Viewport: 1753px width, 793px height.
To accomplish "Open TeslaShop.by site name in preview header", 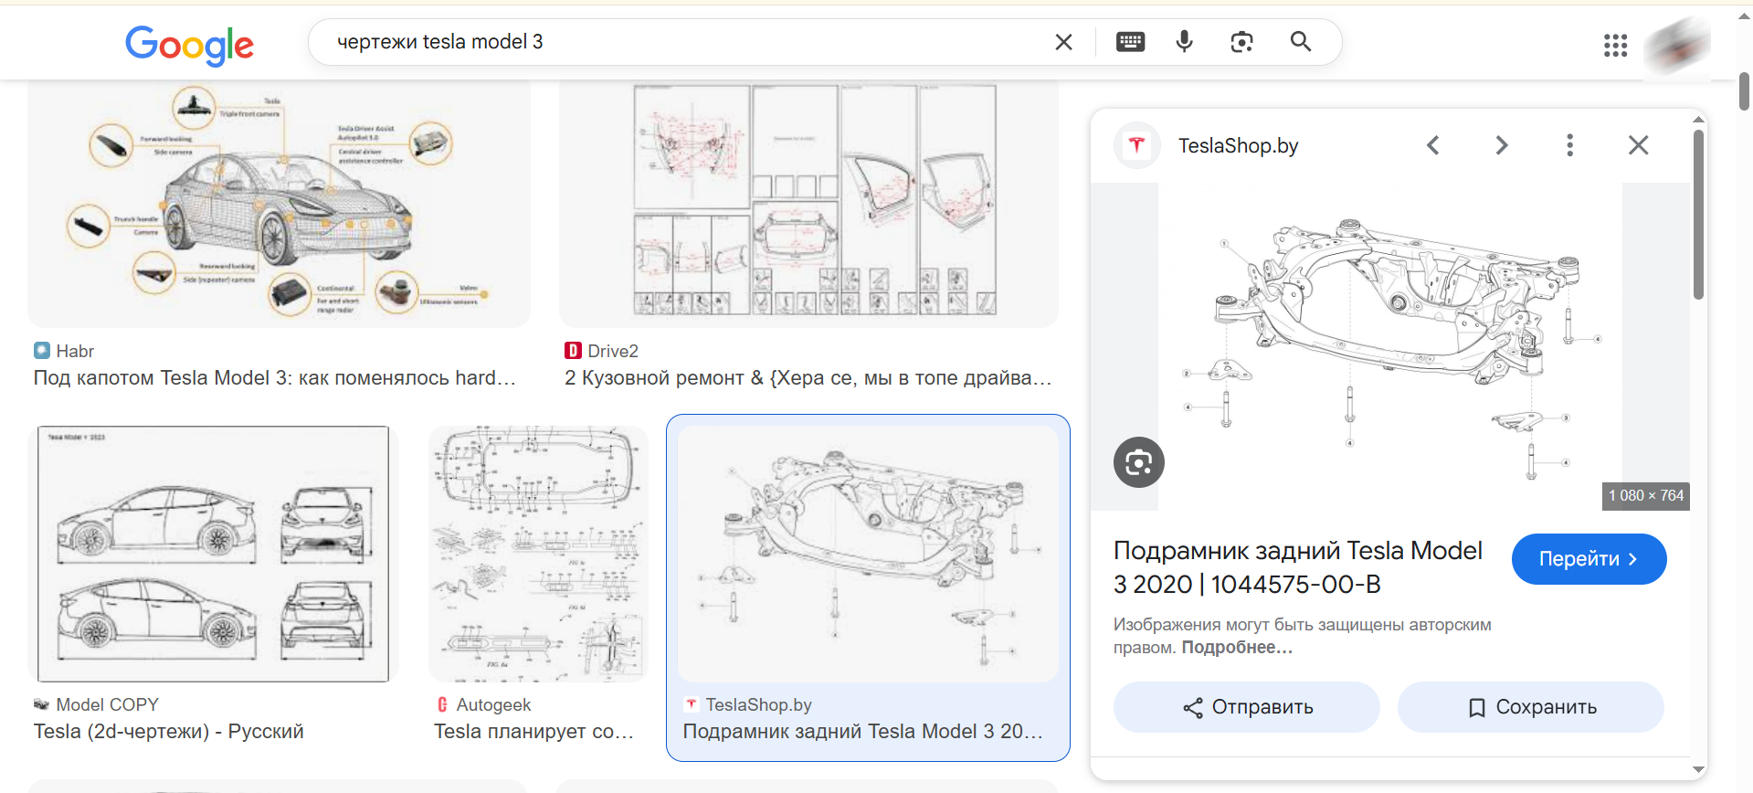I will coord(1238,146).
